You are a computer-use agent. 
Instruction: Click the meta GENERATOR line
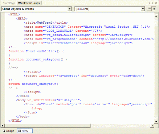pos(87,27)
